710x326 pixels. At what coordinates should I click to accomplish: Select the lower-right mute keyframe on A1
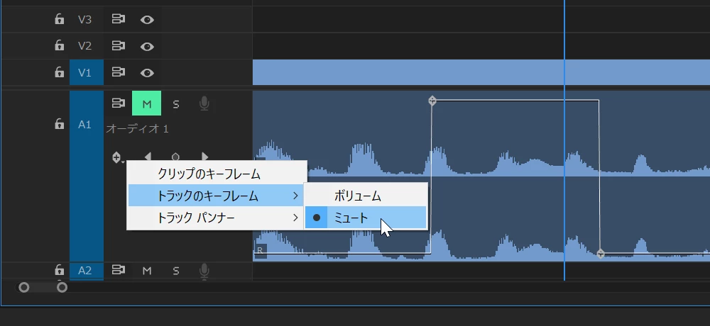[600, 254]
